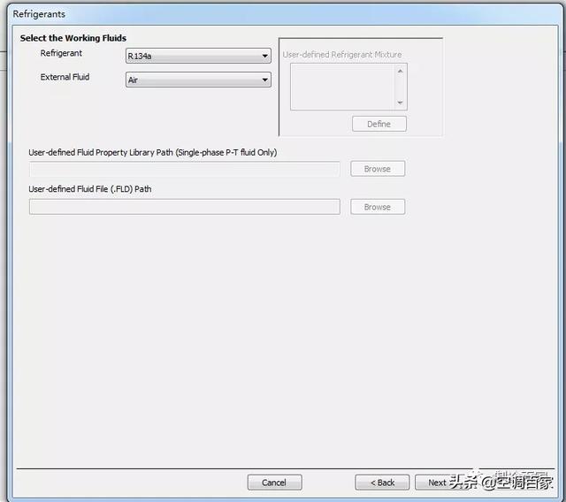566x502 pixels.
Task: Click the Fluid File (.FLD) Path field
Action: coord(184,207)
